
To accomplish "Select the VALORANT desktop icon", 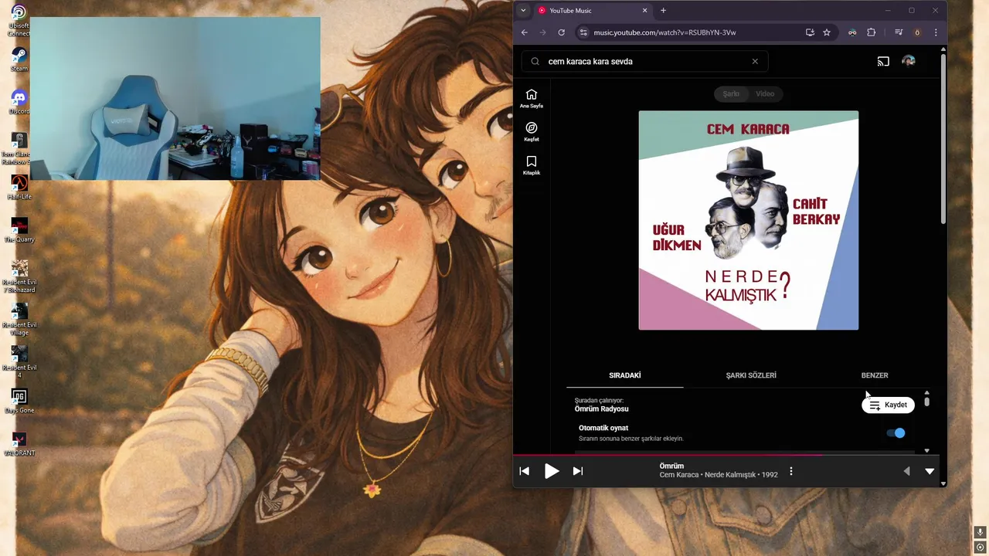I will (x=19, y=443).
